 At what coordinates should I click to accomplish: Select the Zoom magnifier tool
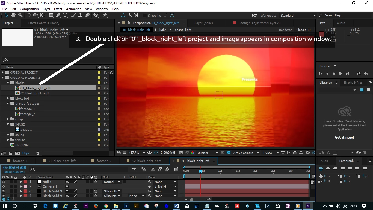pos(20,15)
